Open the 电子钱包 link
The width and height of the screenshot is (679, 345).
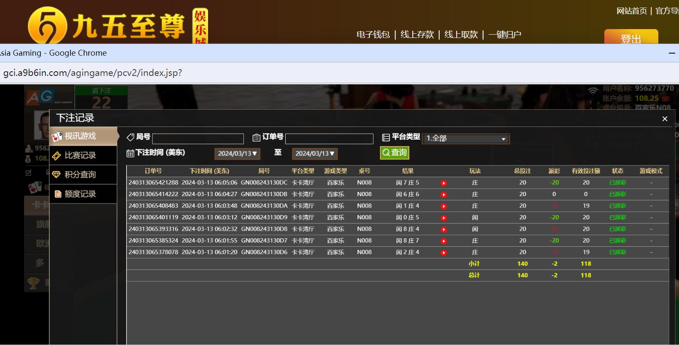pos(373,35)
